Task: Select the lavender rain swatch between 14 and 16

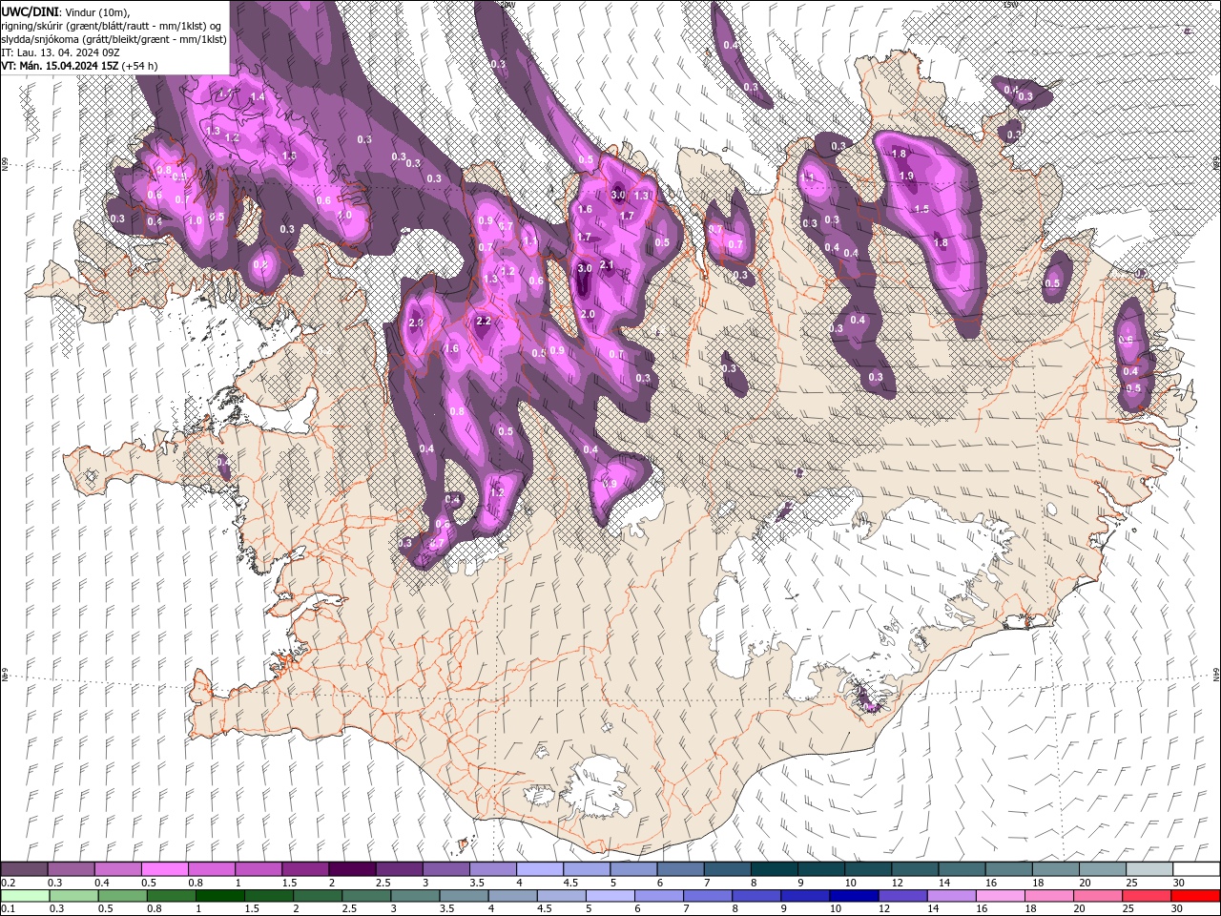Action: click(951, 896)
